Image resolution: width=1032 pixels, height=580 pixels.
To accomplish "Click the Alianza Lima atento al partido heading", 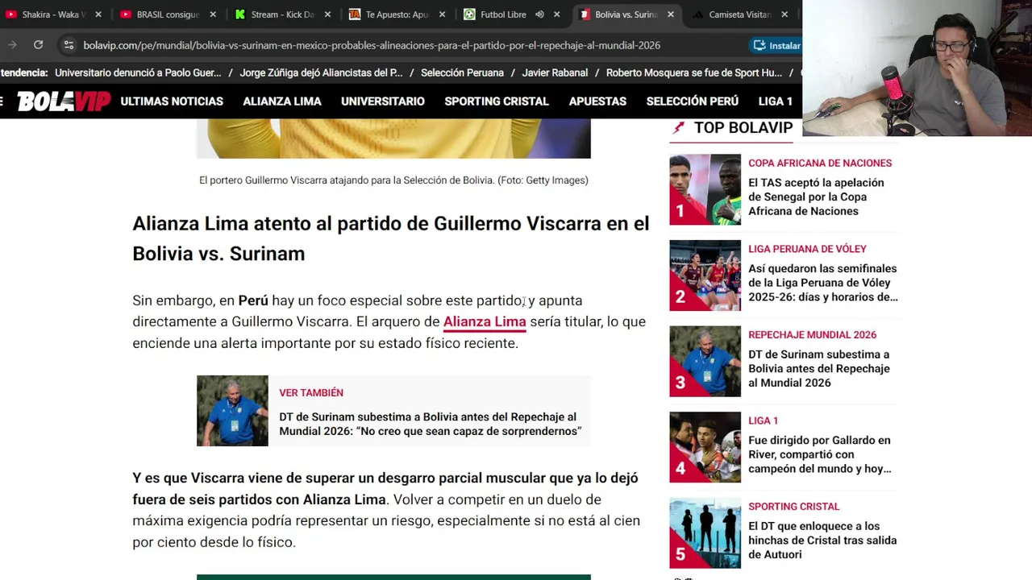I will click(390, 238).
